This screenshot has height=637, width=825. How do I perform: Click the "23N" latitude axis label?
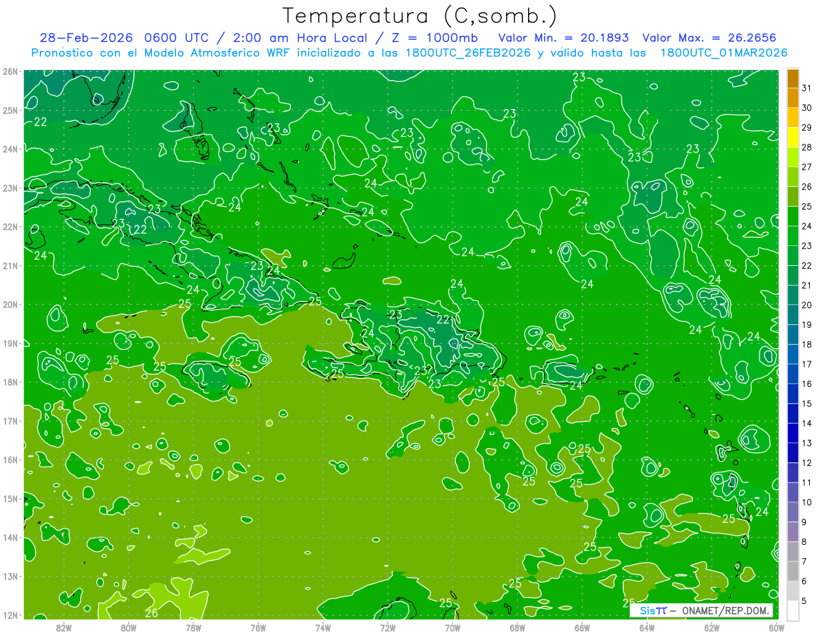(10, 188)
